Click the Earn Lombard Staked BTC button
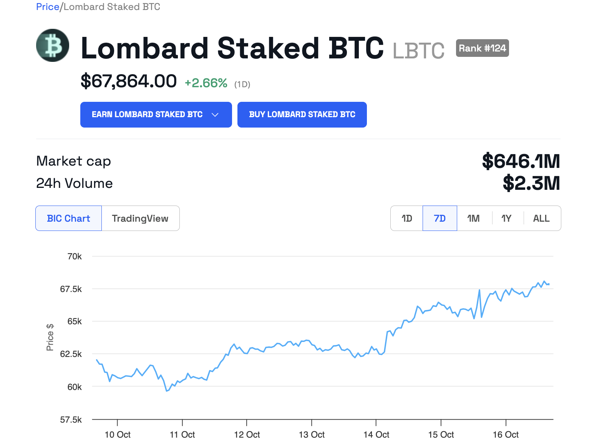 click(147, 114)
